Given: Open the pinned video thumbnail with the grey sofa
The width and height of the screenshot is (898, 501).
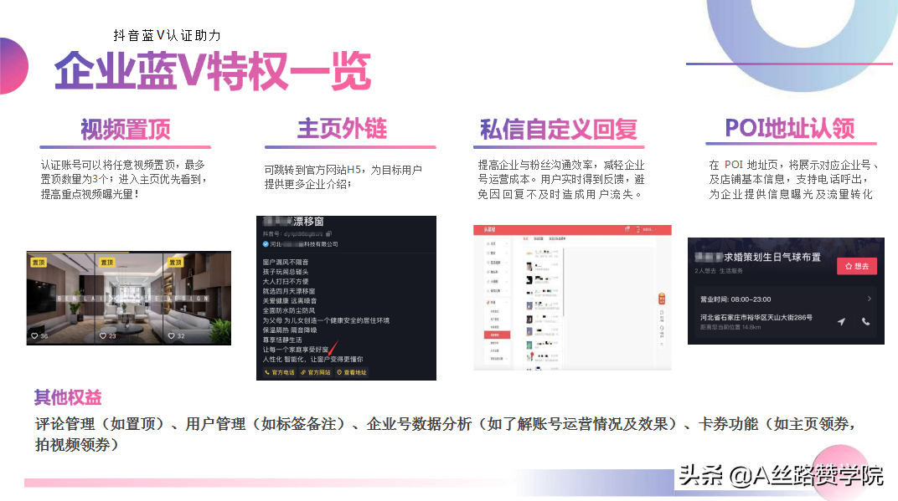Looking at the screenshot, I should tap(197, 298).
